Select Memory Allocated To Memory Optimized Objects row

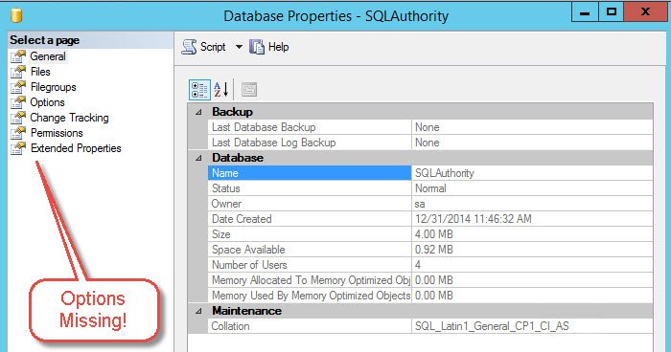(x=430, y=280)
